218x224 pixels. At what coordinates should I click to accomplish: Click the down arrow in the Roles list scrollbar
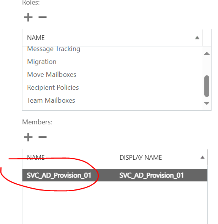[x=207, y=103]
